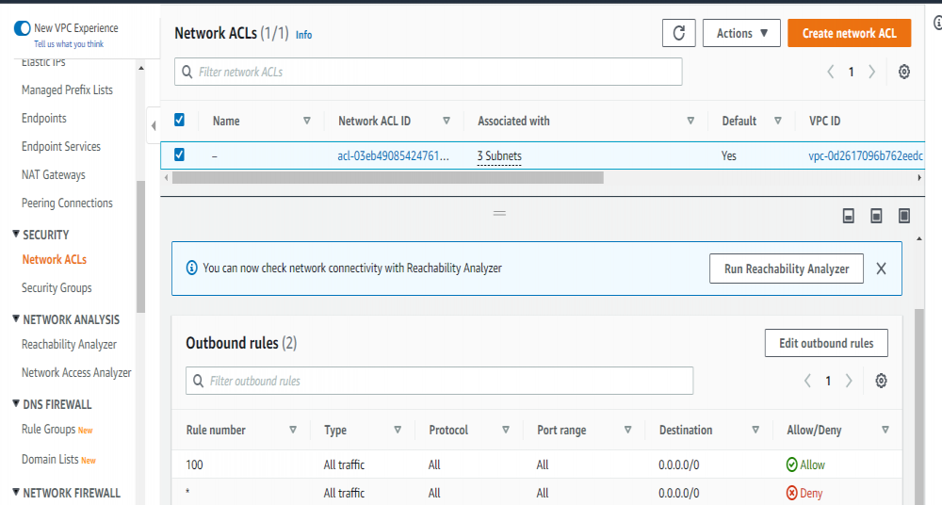Screen dimensions: 942x505
Task: Open Security Groups in sidebar
Action: pyautogui.click(x=57, y=288)
